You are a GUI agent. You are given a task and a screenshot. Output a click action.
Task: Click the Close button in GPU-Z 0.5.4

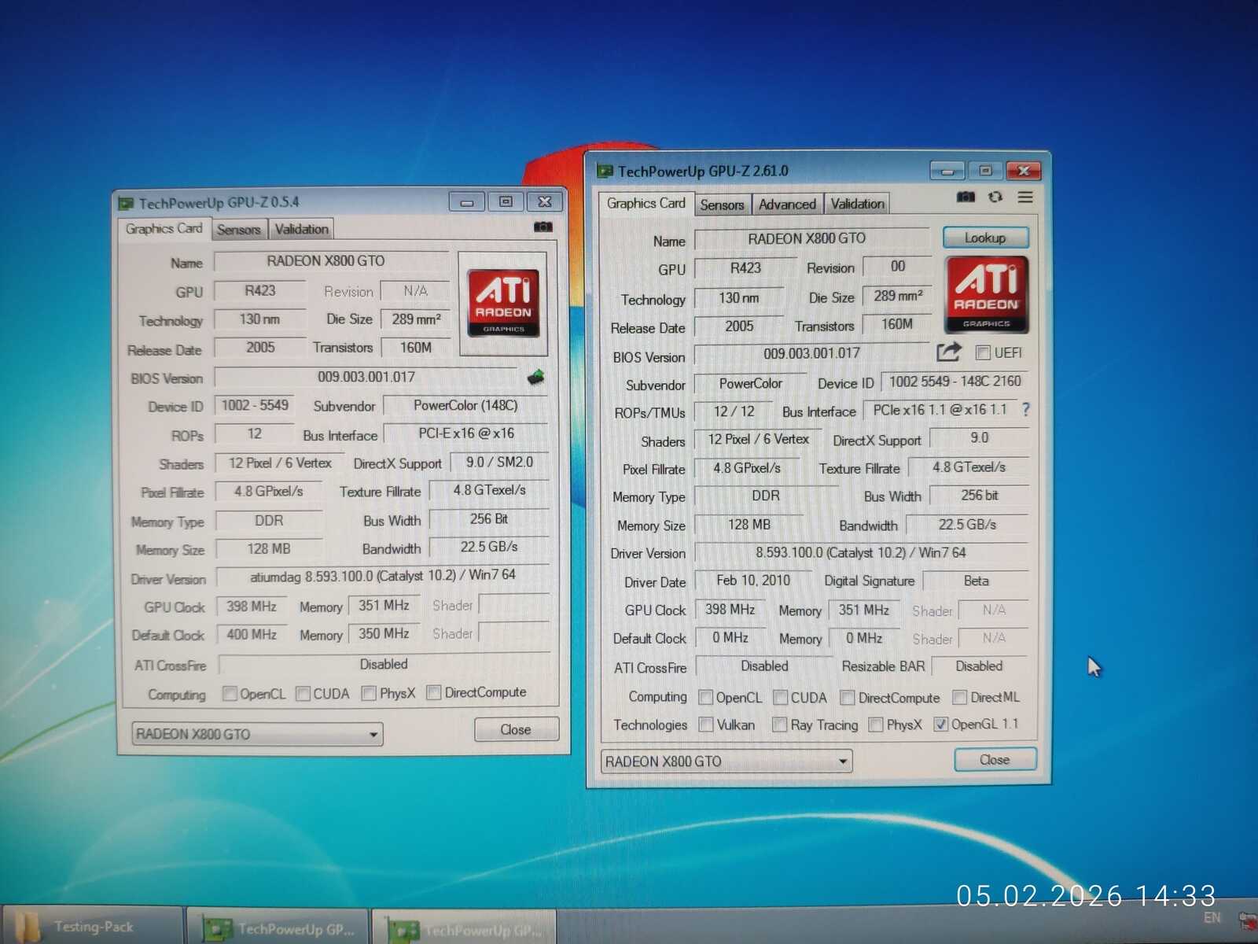[x=516, y=729]
